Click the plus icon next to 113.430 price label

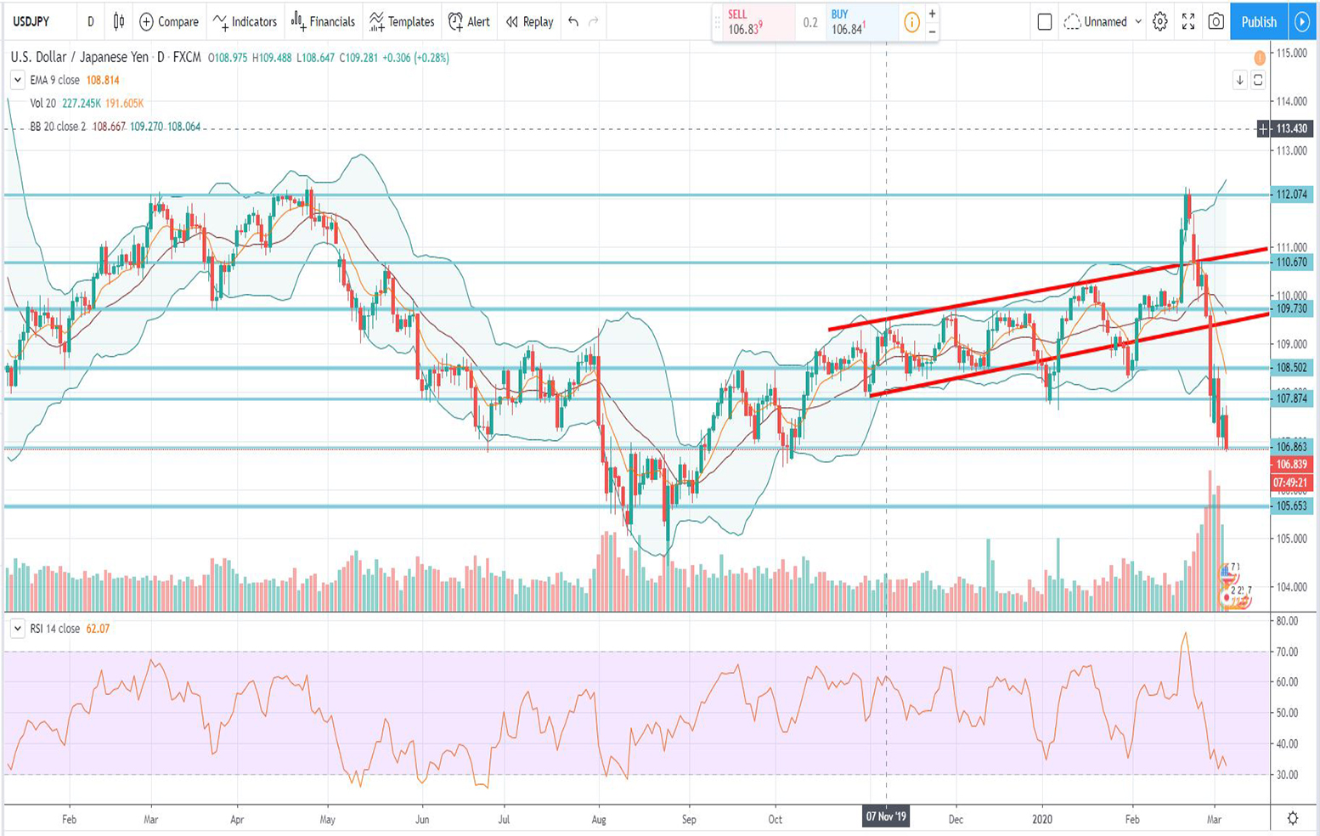1263,129
